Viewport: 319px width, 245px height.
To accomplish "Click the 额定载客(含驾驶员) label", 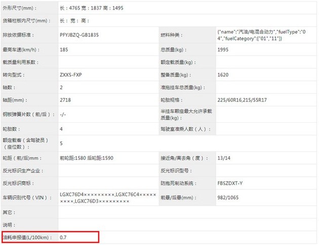I will [25, 143].
